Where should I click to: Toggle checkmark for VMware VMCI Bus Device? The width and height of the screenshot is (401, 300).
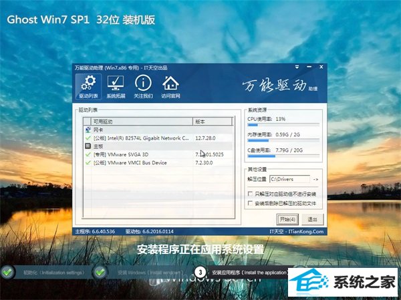pyautogui.click(x=88, y=162)
